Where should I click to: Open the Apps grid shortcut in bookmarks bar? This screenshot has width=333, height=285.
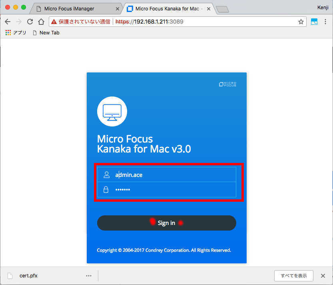click(x=16, y=32)
